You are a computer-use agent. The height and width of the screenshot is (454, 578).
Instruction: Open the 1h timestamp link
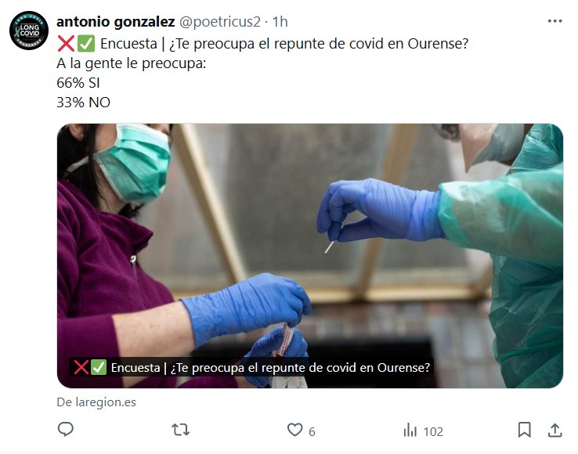pyautogui.click(x=280, y=22)
